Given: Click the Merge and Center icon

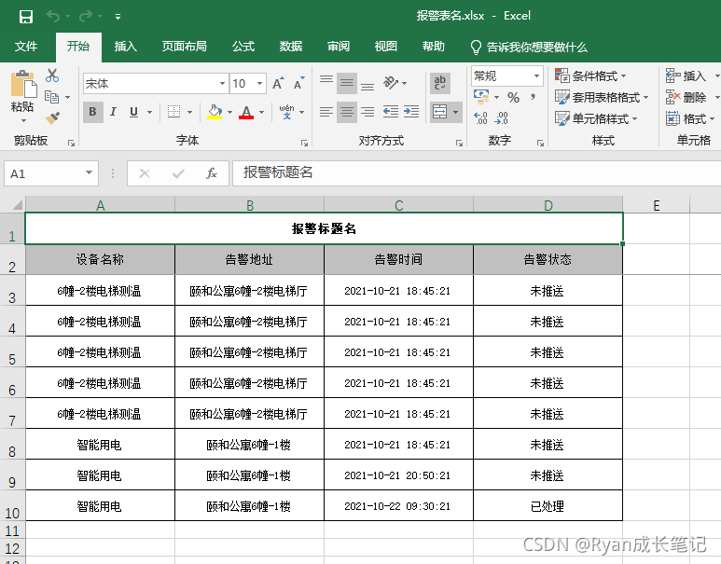Looking at the screenshot, I should 439,112.
